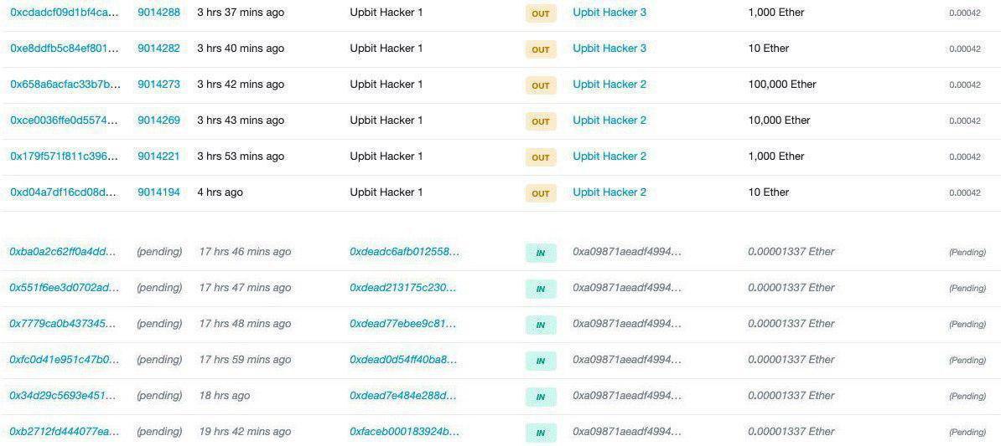Open block number 9014269
This screenshot has height=446, width=1001.
[159, 120]
